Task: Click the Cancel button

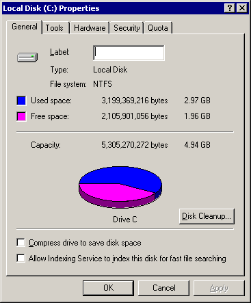Action: [x=164, y=288]
